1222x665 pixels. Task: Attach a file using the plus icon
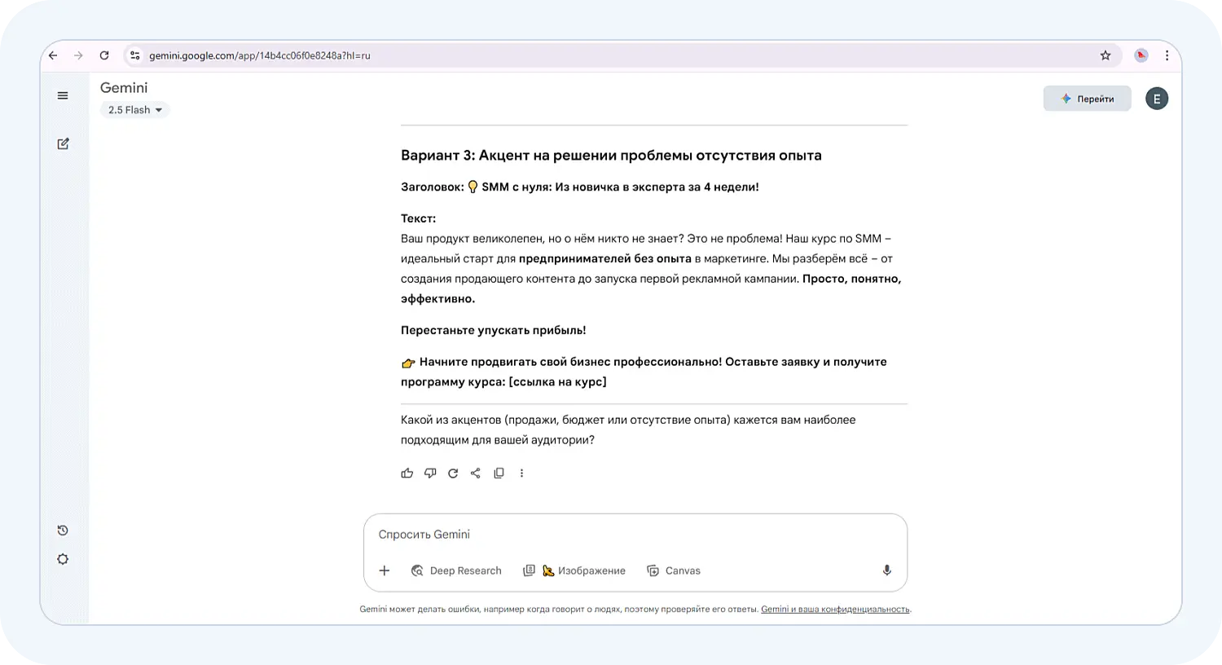click(384, 570)
